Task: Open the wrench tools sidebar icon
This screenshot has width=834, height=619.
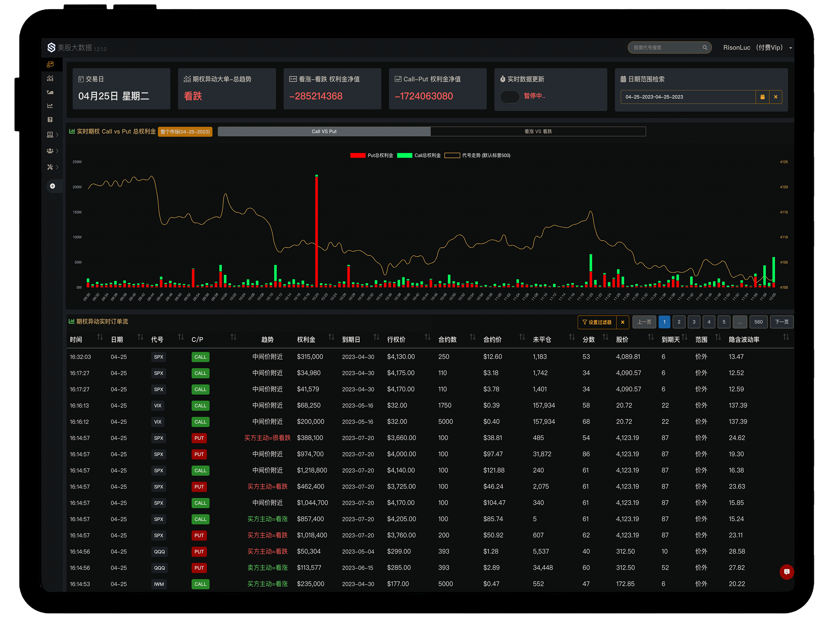Action: (x=50, y=167)
